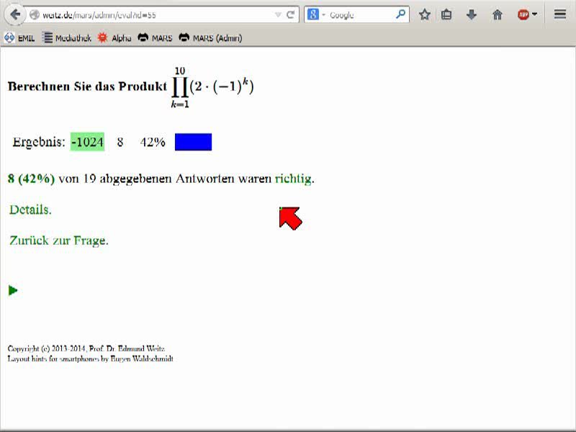
Task: Open the EMIL bookmark
Action: point(19,38)
